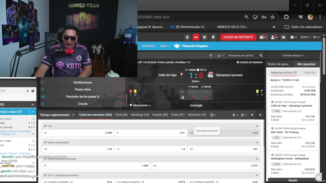This screenshot has height=183, width=326.
Task: Switch to the Goles (31) tab
Action: tap(178, 115)
